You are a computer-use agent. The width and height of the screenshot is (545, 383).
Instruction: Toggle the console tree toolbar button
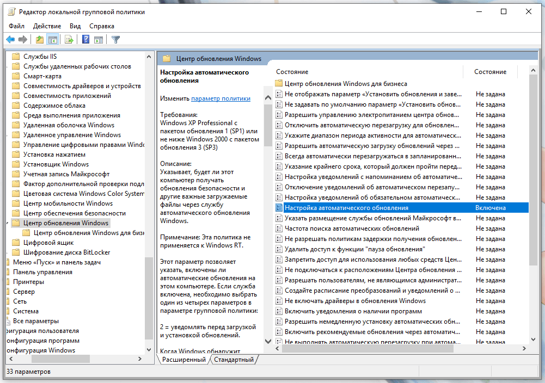pyautogui.click(x=53, y=40)
